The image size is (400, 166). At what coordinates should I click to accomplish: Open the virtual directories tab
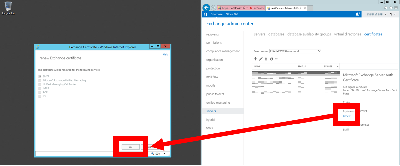coord(347,34)
